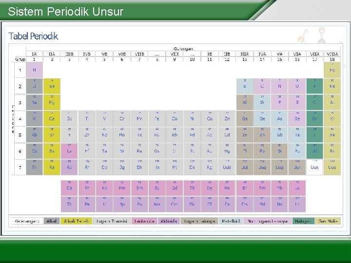Click the gadolinium Gd cell
The image size is (351, 263).
[175, 188]
